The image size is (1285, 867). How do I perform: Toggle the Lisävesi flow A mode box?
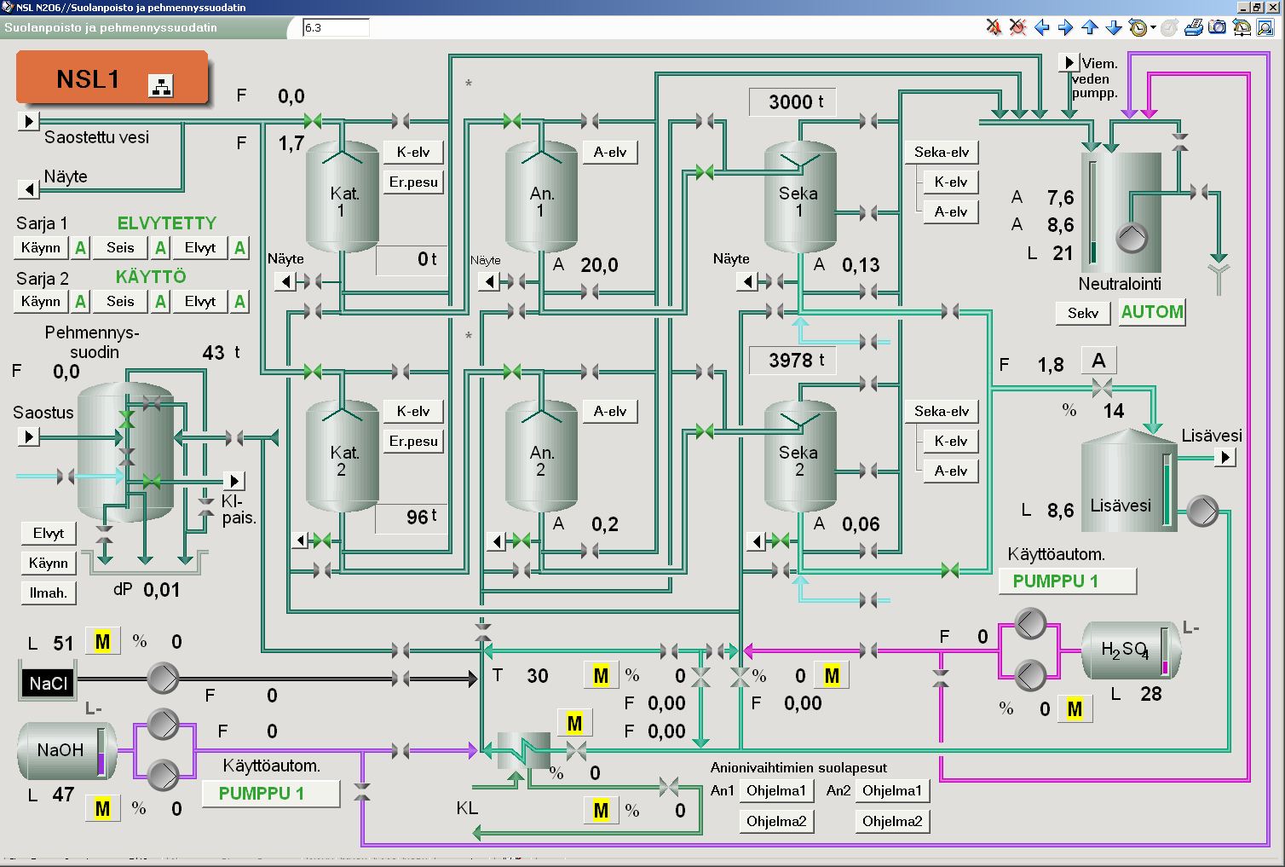[x=1098, y=361]
